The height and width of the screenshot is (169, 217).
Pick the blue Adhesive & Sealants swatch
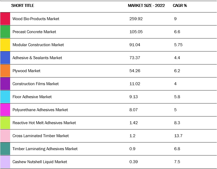point(5,58)
